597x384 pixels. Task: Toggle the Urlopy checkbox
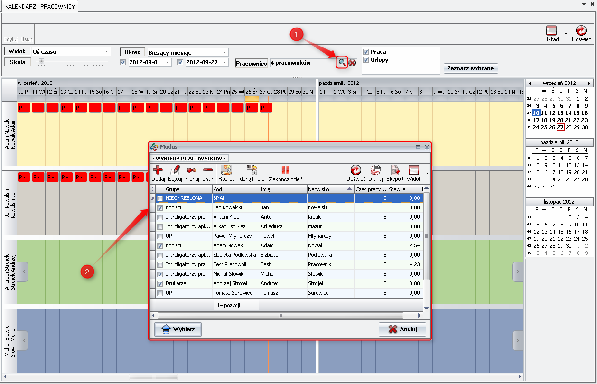tap(366, 60)
